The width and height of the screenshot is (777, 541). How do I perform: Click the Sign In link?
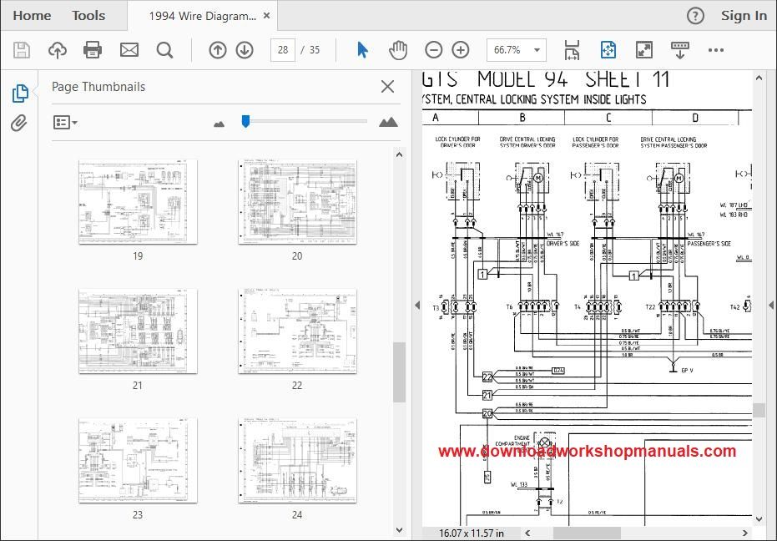point(744,16)
